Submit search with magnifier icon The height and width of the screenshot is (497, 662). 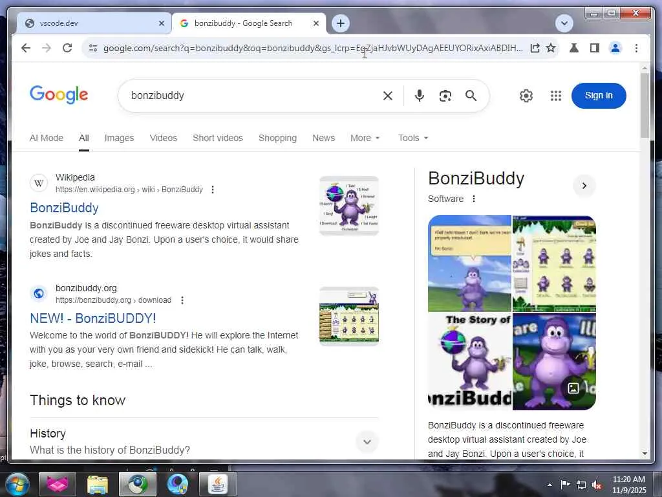pos(471,96)
